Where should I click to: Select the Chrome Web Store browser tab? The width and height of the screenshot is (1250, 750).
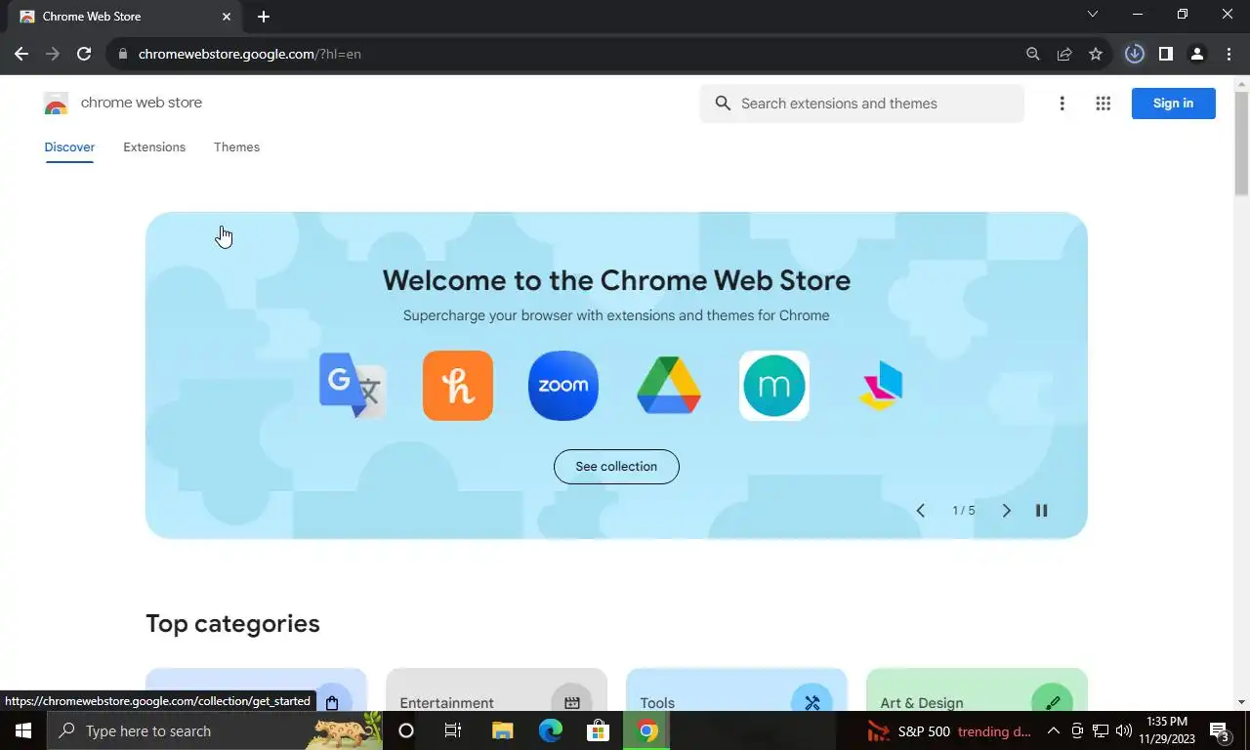127,17
